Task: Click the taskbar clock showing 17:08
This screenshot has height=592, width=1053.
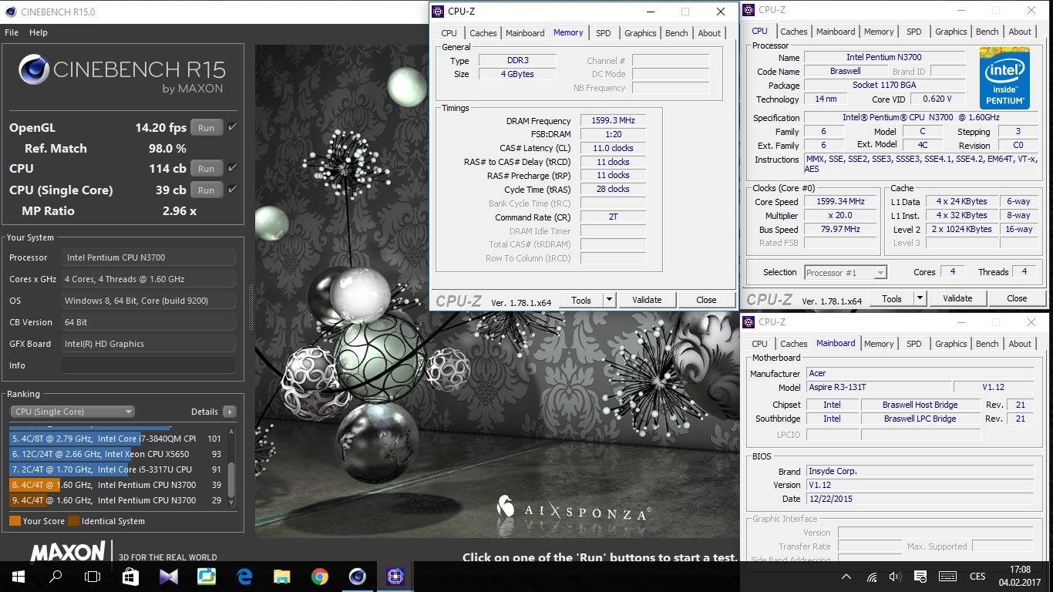Action: 1020,570
